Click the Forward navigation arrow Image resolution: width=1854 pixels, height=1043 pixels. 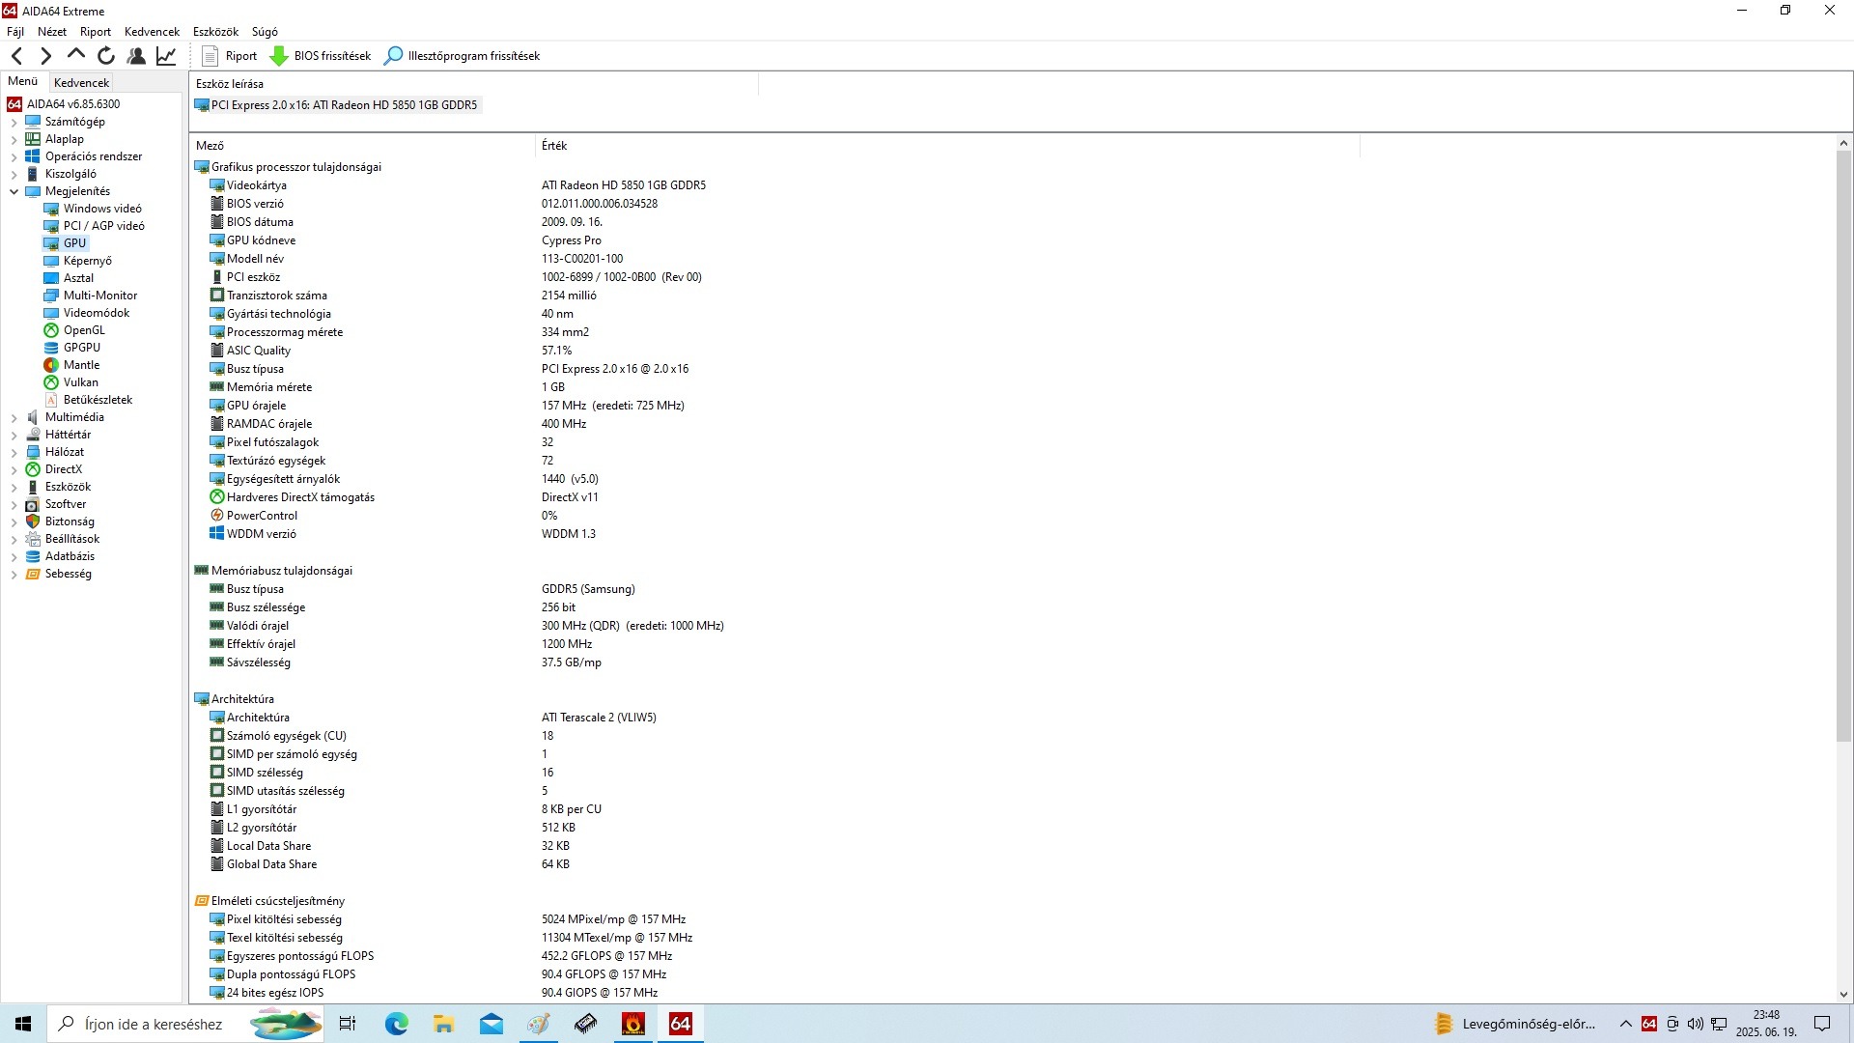point(45,56)
